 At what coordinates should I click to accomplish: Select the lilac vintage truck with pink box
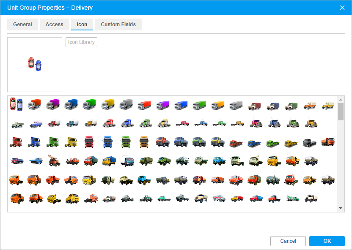tap(36, 124)
